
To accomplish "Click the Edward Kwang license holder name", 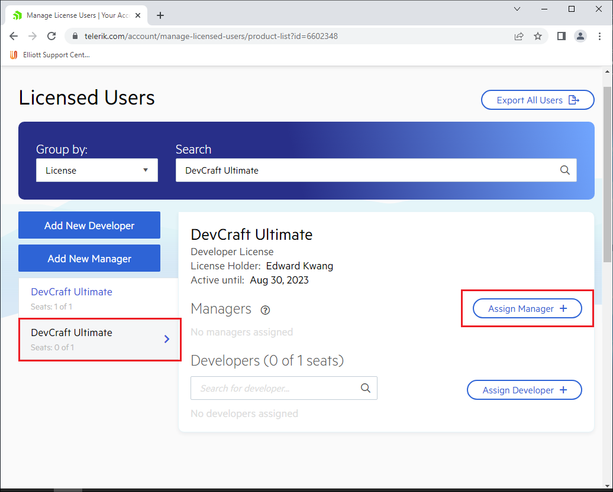I will point(299,266).
